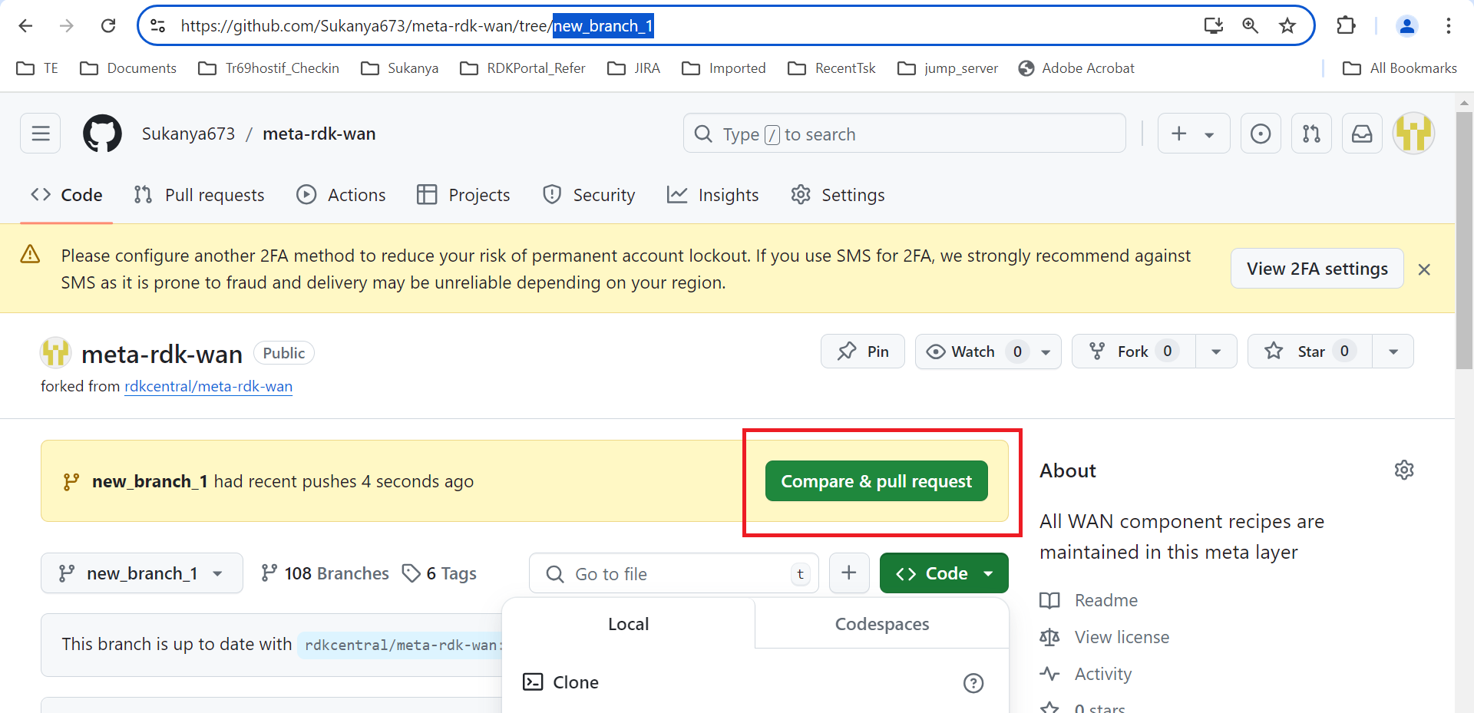Open rdkcentral/meta-rdk-wan upstream link
1474x713 pixels.
209,386
